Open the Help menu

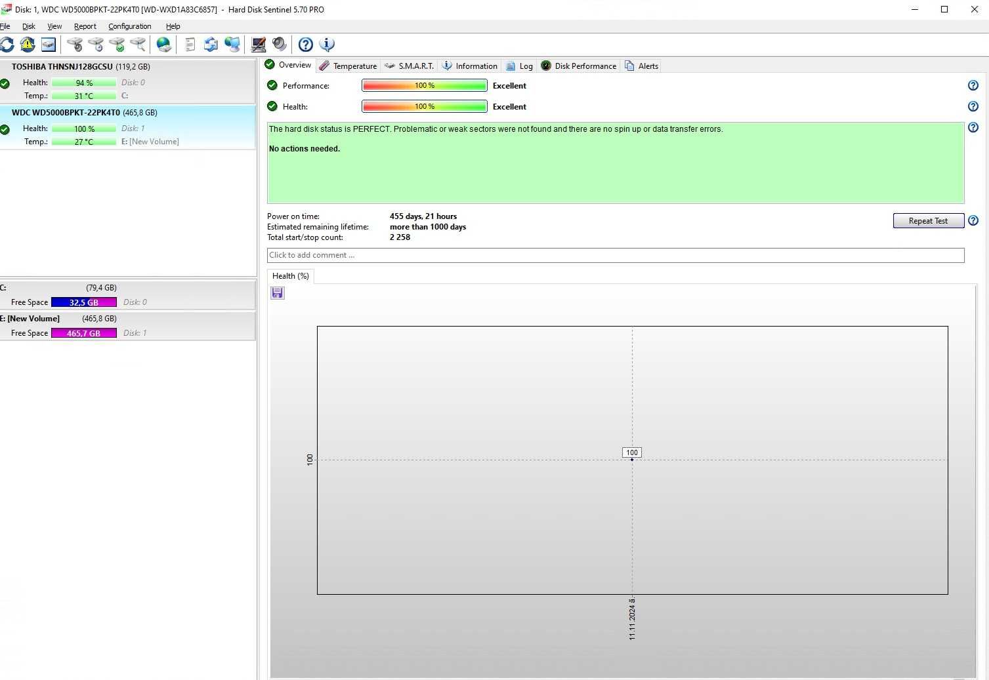[x=173, y=26]
